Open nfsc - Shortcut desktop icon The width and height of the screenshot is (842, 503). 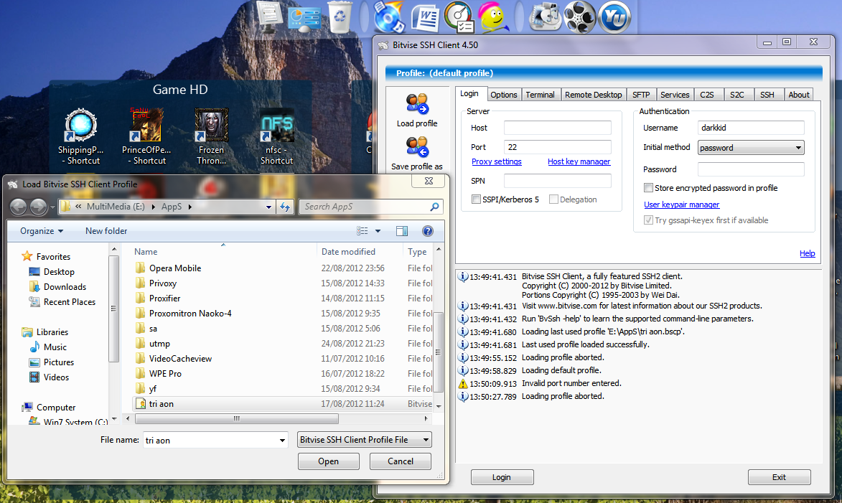pyautogui.click(x=276, y=136)
